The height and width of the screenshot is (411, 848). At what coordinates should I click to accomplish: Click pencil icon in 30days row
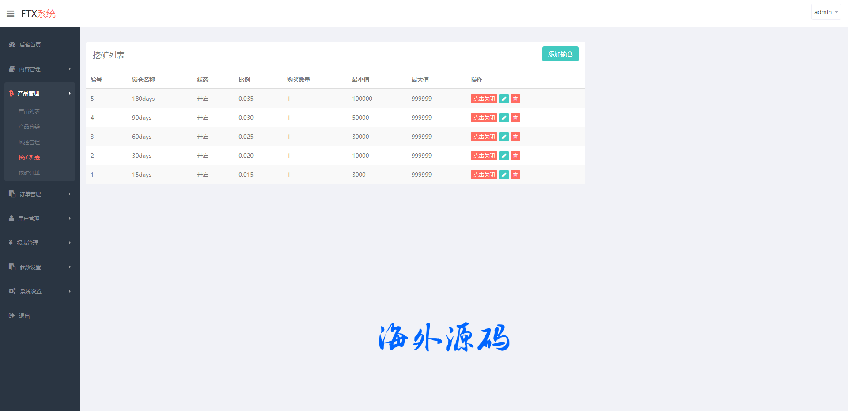click(503, 156)
